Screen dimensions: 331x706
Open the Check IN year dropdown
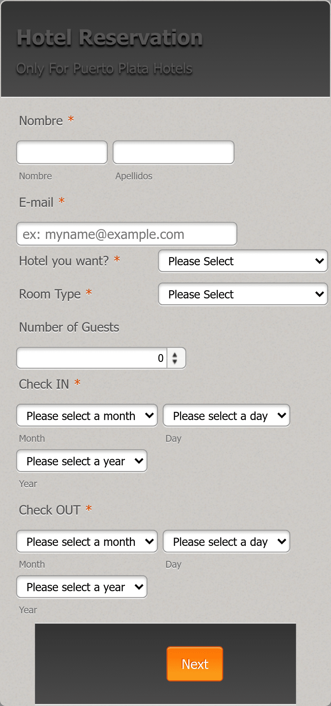[x=82, y=461]
